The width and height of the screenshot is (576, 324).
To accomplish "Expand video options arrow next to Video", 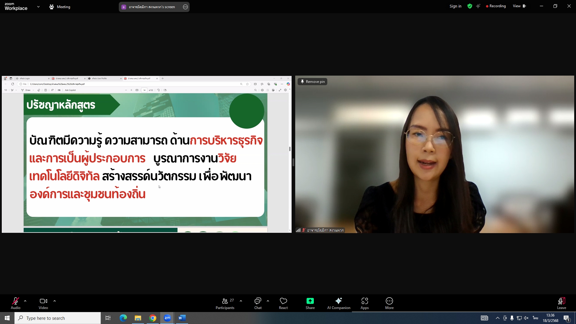I will click(55, 301).
